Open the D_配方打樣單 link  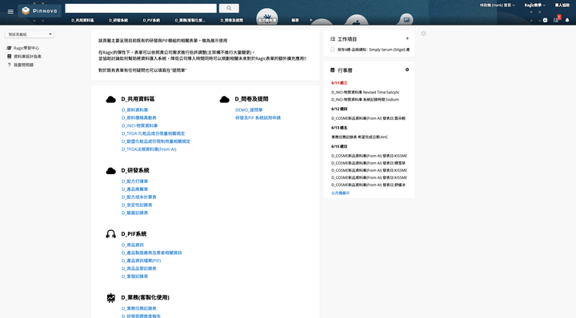pos(135,181)
